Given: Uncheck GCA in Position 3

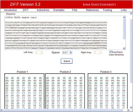Looking at the screenshot, I should (124, 83).
